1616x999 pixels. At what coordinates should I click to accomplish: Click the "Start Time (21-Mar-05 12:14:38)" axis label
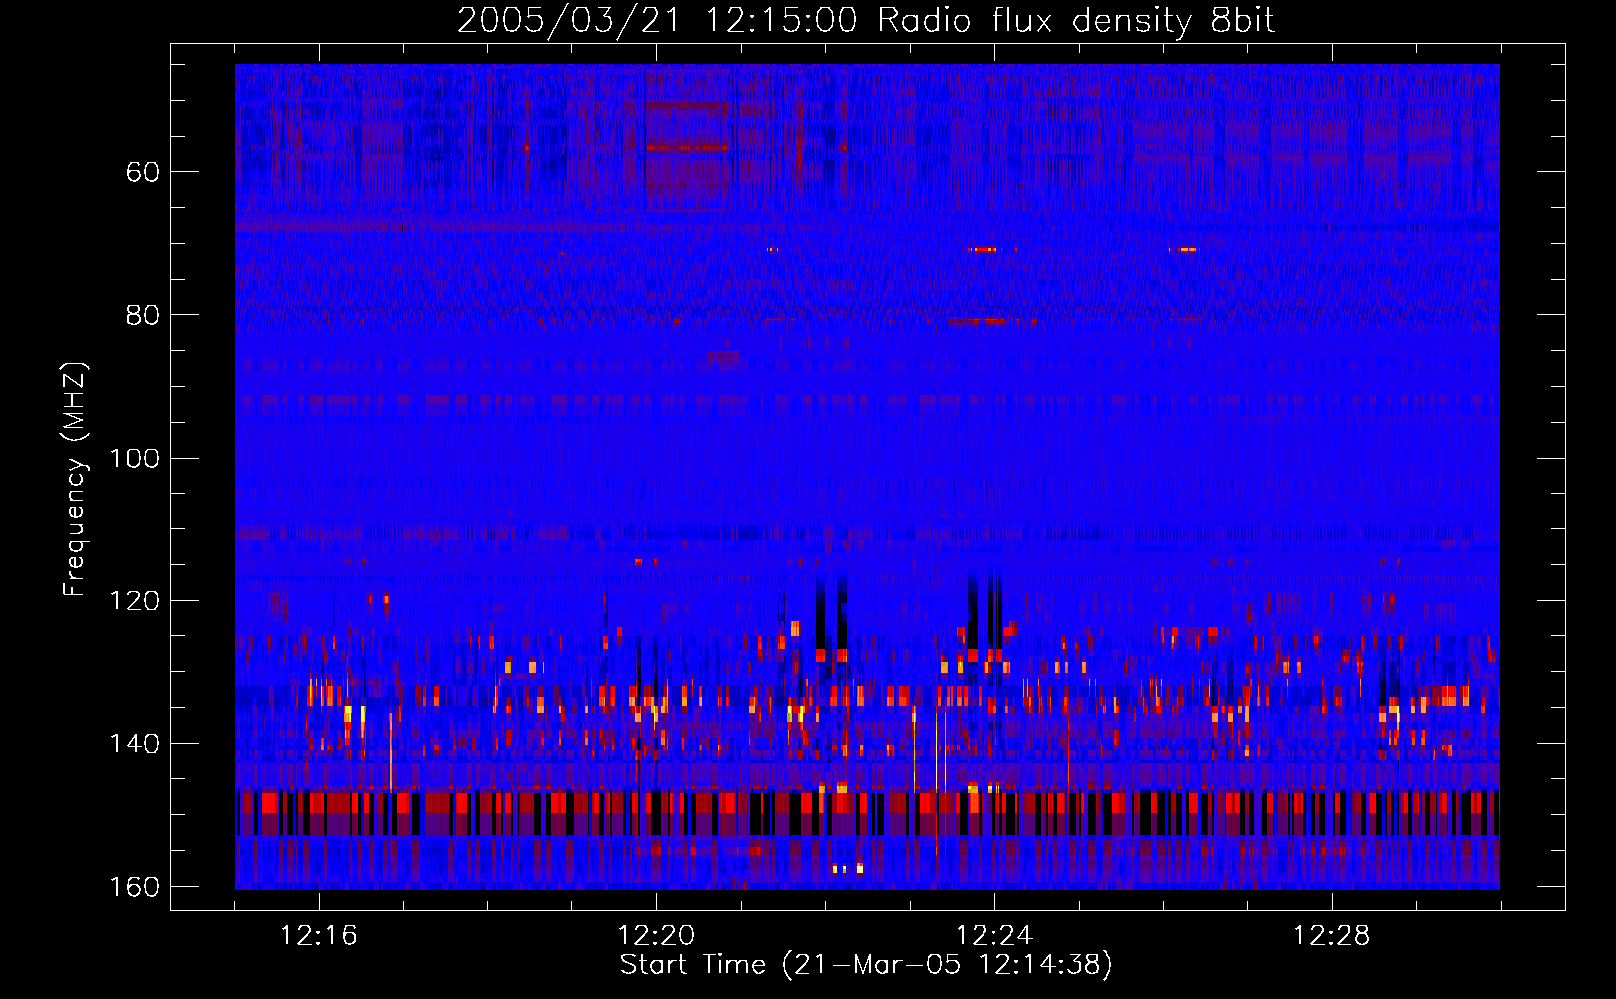pos(866,965)
